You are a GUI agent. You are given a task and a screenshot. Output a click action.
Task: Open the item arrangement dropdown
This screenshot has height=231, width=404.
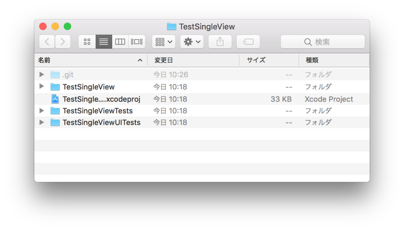click(x=164, y=42)
